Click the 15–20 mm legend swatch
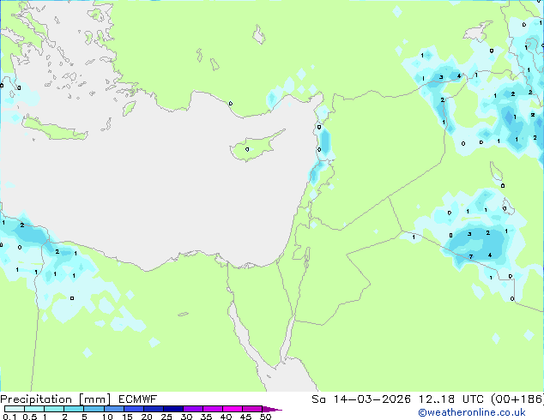 (x=133, y=409)
